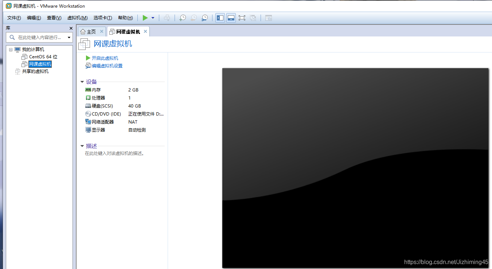The image size is (492, 269).
Task: Enter full screen mode icon
Action: coord(242,18)
